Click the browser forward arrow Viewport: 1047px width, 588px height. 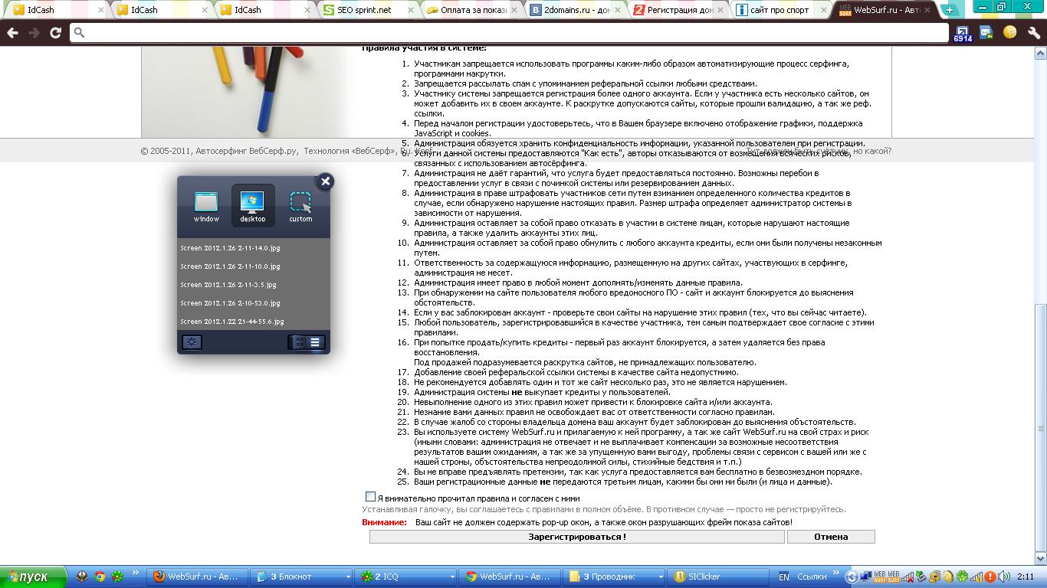point(34,33)
